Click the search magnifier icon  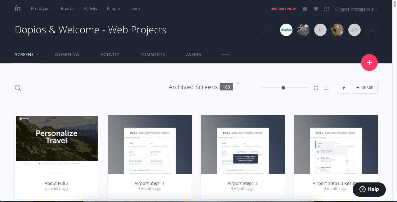tap(18, 88)
